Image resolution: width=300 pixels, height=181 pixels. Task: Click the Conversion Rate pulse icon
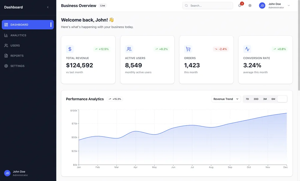pyautogui.click(x=247, y=49)
